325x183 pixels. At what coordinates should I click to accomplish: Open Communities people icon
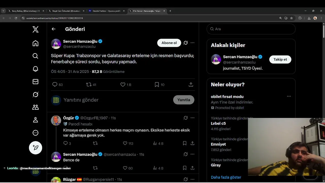[36, 107]
